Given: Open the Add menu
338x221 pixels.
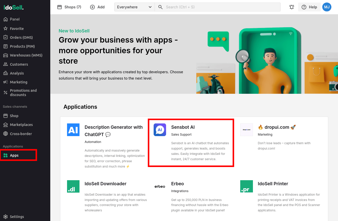Looking at the screenshot, I should pyautogui.click(x=98, y=7).
